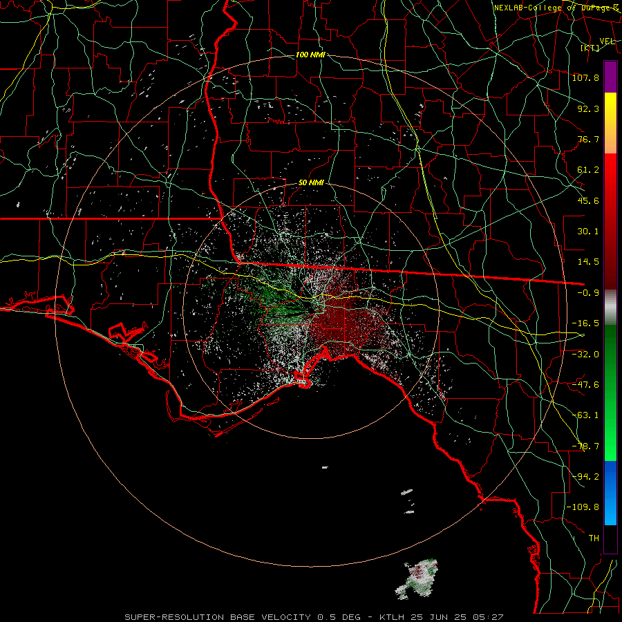622x622 pixels.
Task: Click the 92.3 velocity scale value
Action: point(588,109)
